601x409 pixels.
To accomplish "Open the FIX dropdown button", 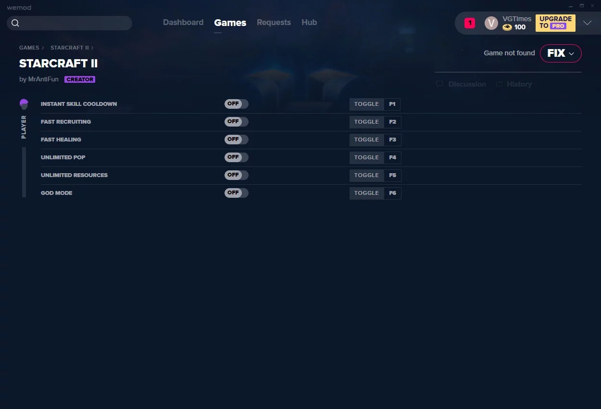I will click(x=561, y=53).
